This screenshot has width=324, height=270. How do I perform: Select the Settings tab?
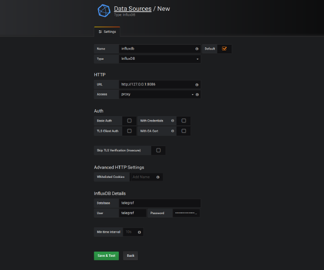tap(107, 31)
